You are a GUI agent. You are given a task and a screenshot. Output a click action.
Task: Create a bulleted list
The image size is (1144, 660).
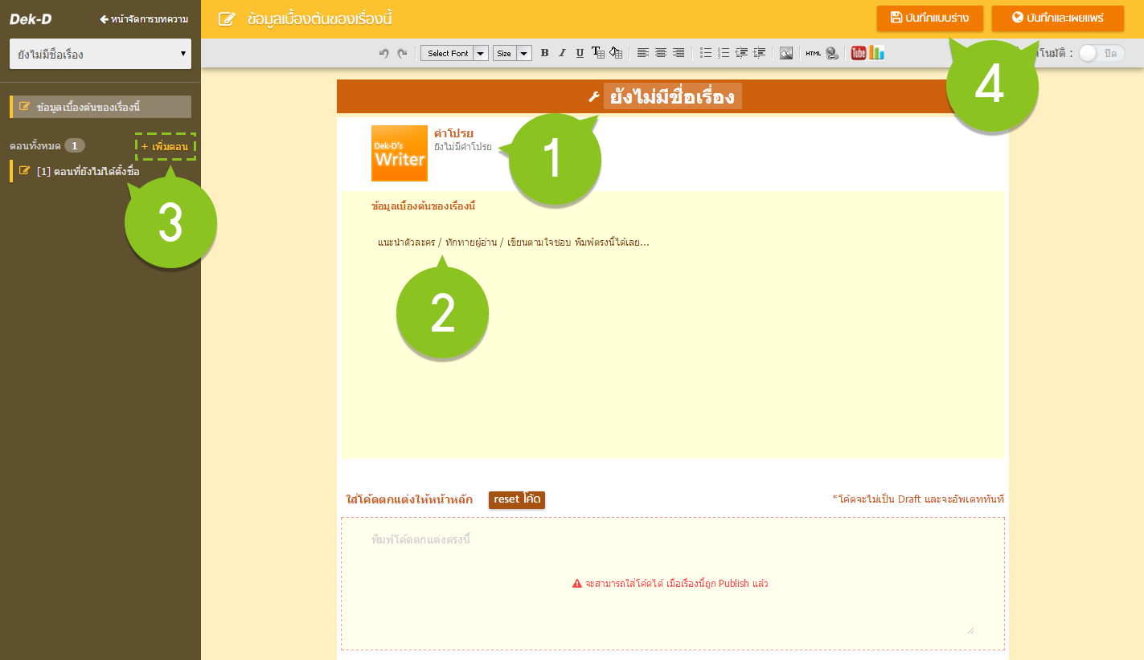point(705,52)
